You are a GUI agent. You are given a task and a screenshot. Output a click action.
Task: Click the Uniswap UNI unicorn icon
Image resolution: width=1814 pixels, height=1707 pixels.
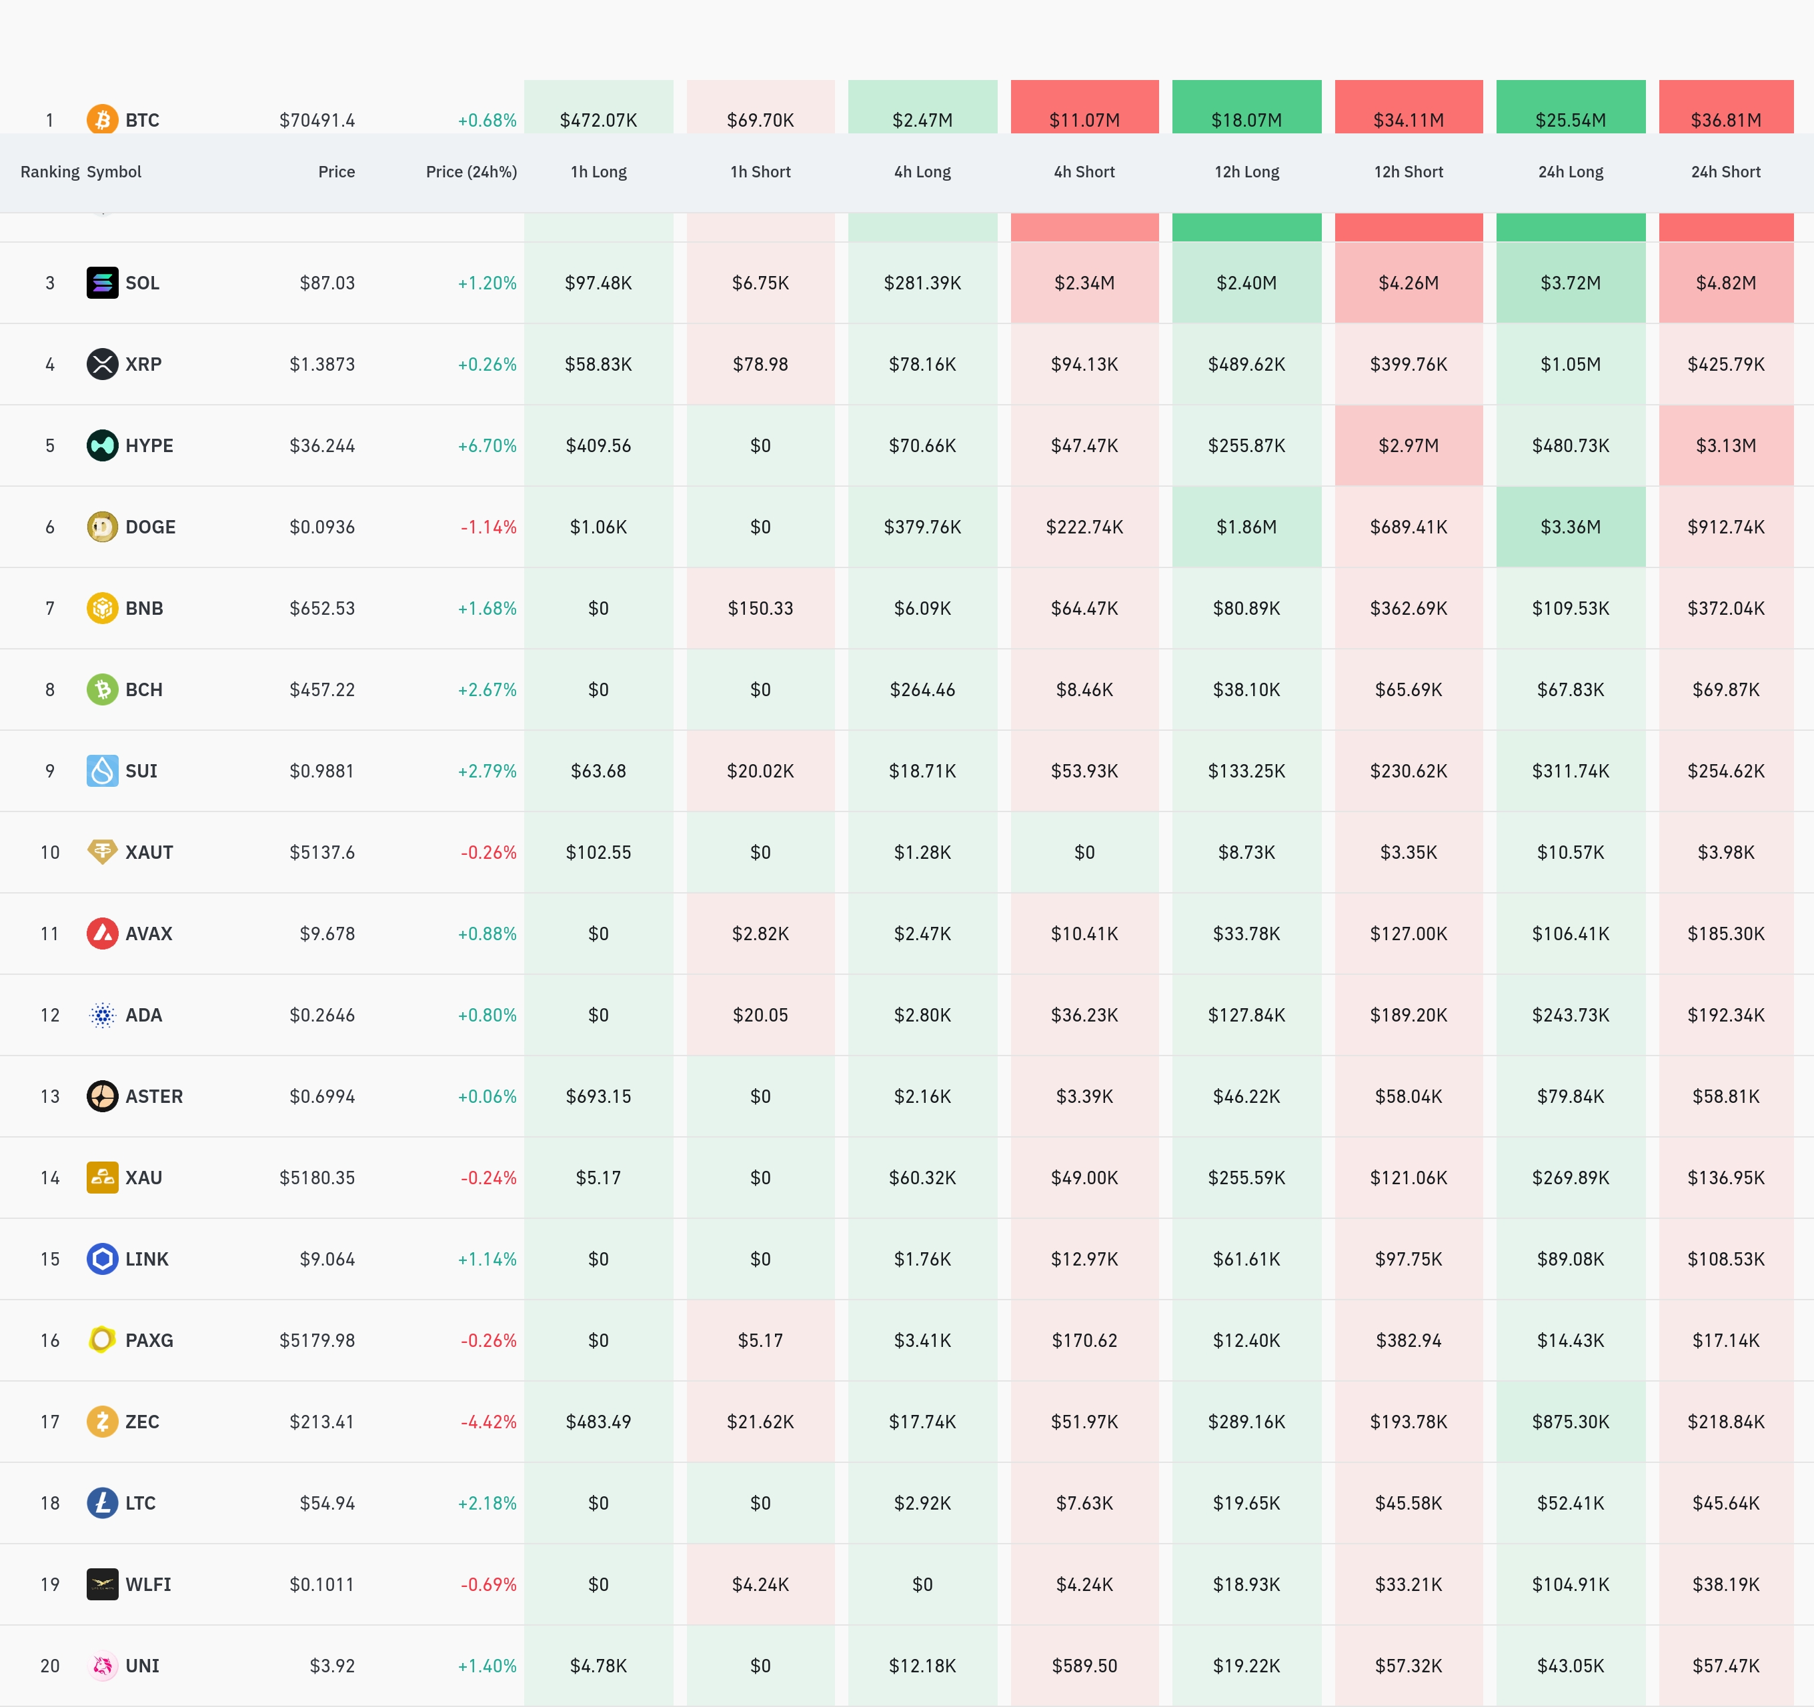point(102,1666)
